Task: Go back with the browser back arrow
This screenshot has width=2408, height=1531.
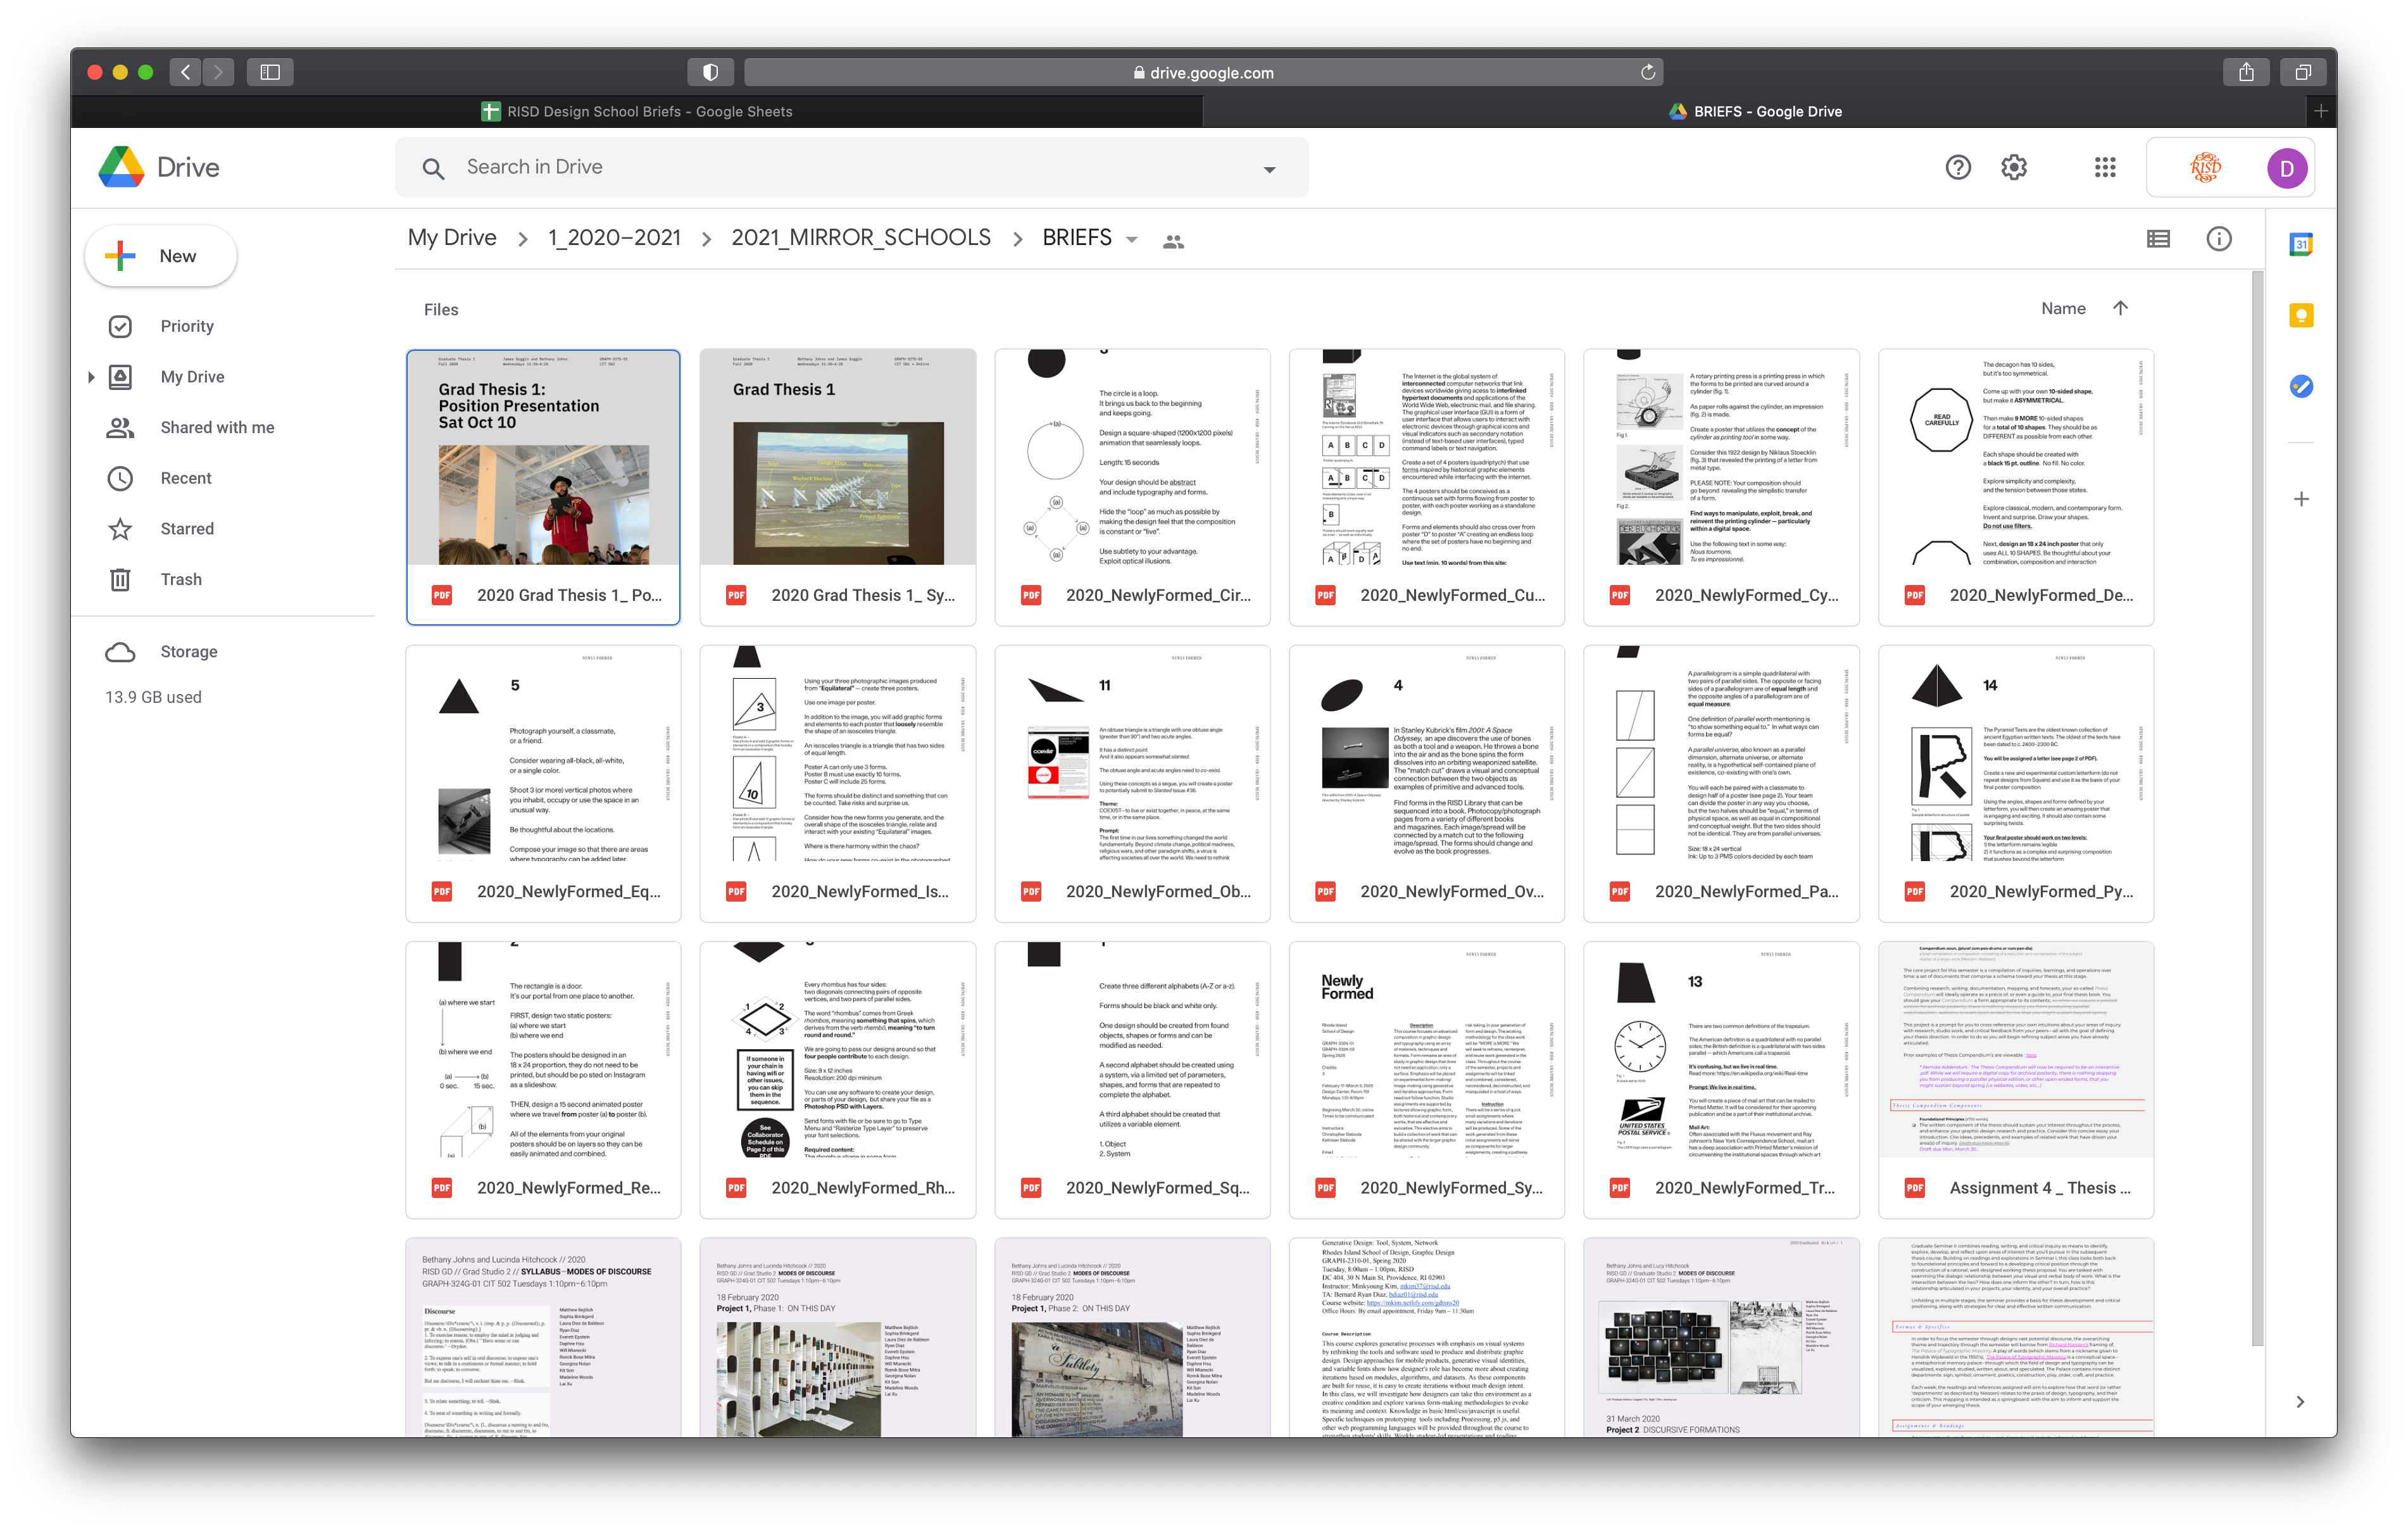Action: click(x=185, y=72)
